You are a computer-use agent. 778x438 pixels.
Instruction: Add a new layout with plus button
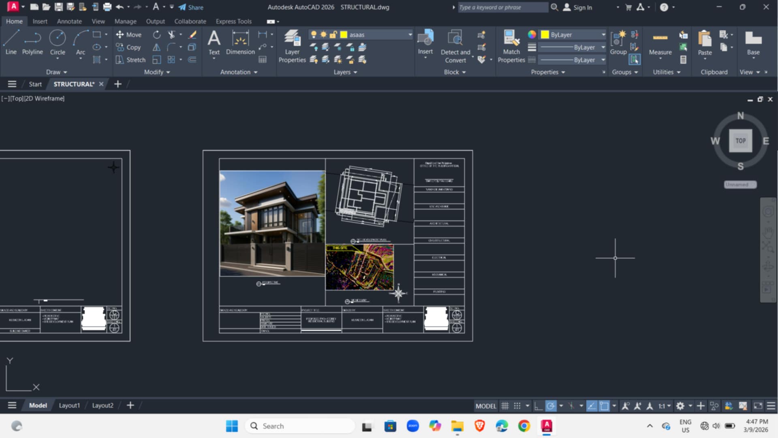(130, 406)
